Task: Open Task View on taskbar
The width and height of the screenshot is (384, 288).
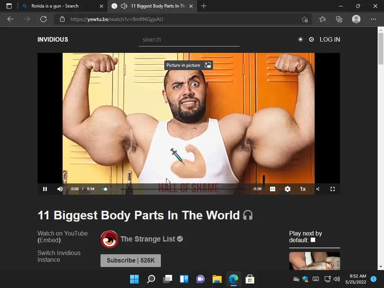Action: (x=168, y=279)
